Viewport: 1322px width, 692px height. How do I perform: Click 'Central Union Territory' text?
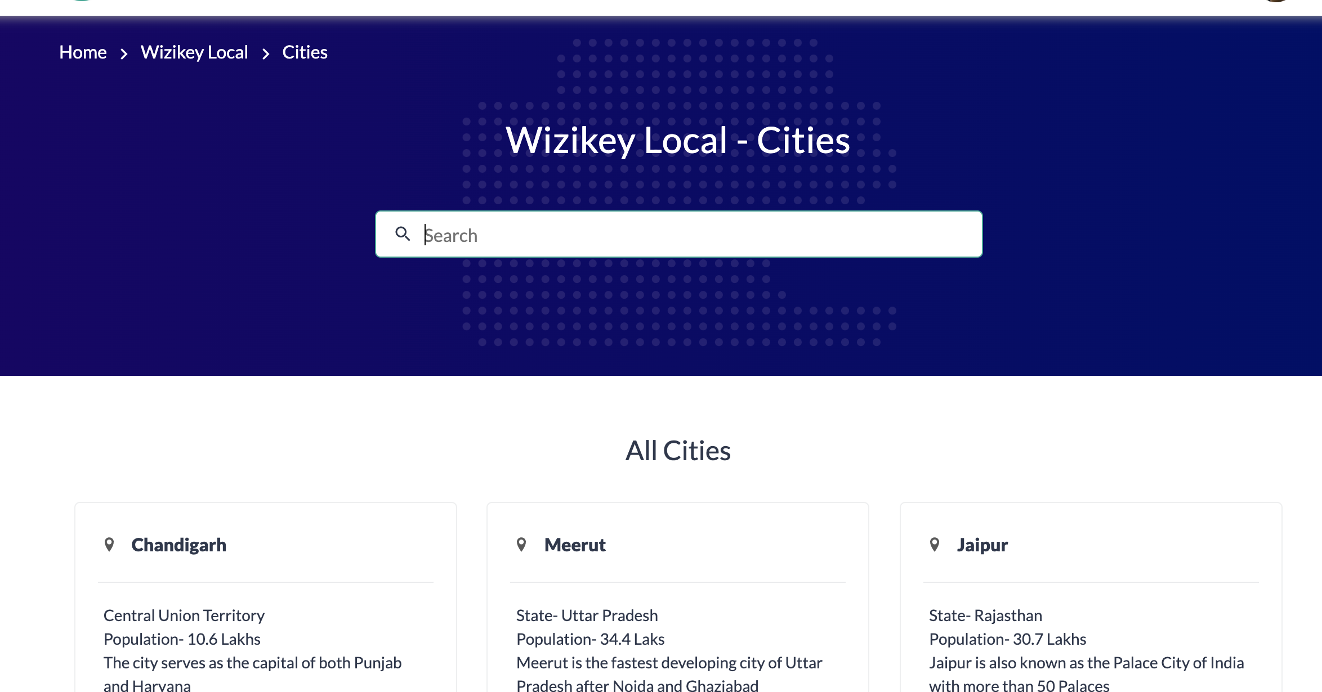pos(184,615)
